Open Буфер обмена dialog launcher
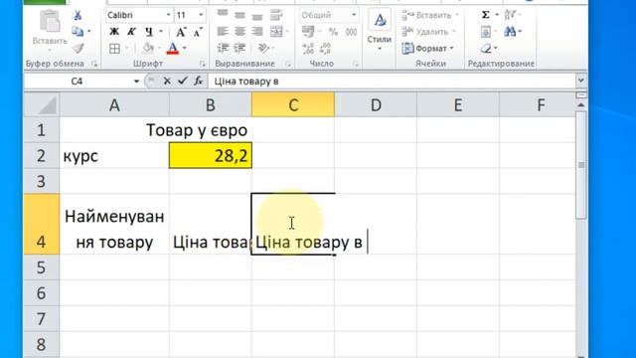Viewport: 636px width, 358px height. 94,64
